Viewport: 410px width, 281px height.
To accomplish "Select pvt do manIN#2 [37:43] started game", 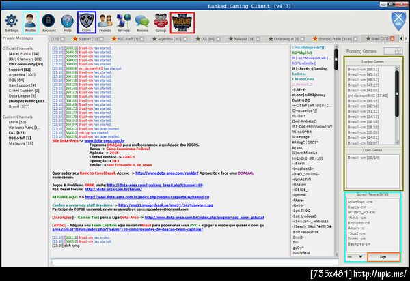I will coord(368,95).
